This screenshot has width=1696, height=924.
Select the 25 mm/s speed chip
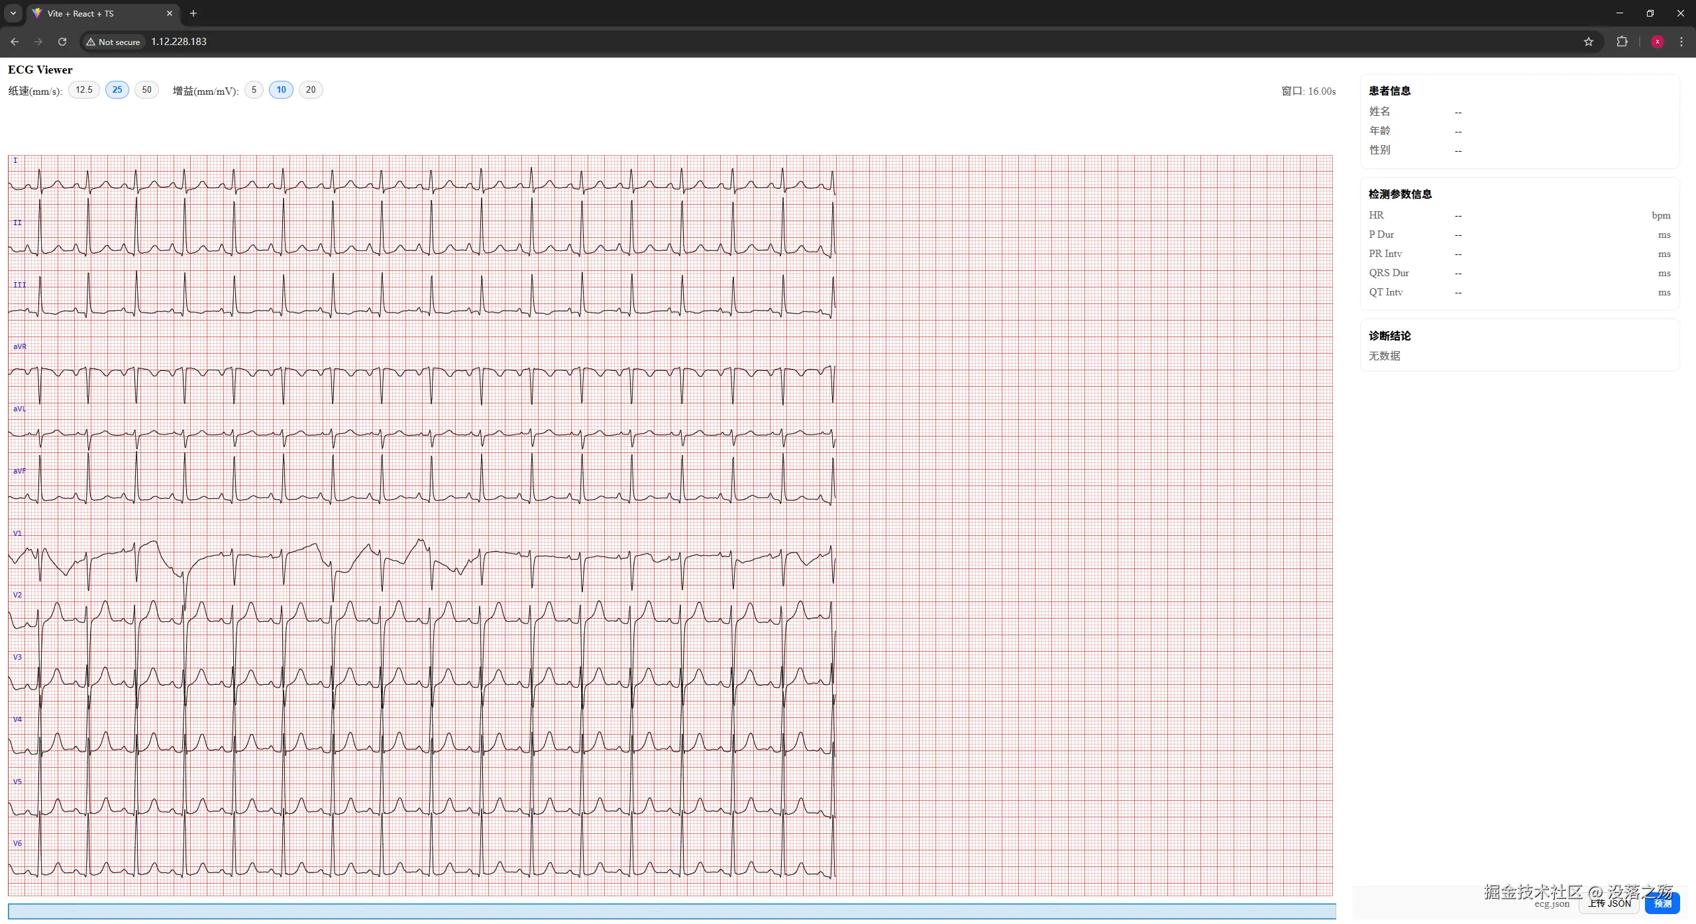point(117,90)
